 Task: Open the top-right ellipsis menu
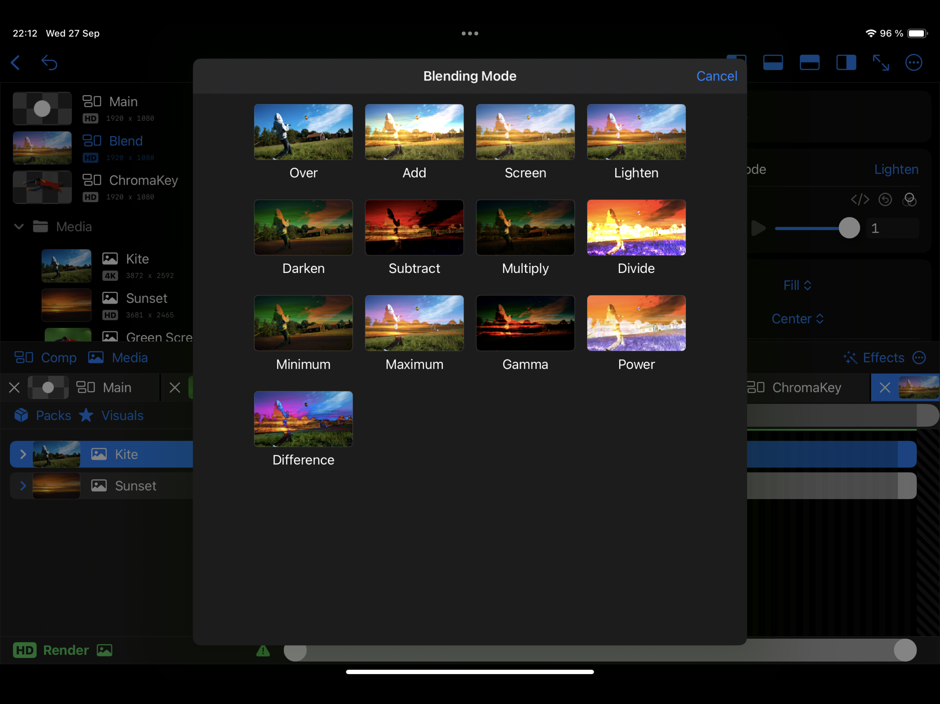tap(914, 63)
